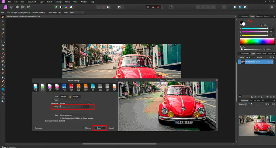276x148 pixels.
Task: Open the Document menu
Action: pyautogui.click(x=32, y=2)
